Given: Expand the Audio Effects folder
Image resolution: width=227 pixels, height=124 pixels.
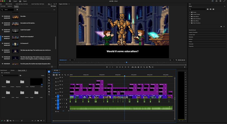Looking at the screenshot, I should [190, 16].
